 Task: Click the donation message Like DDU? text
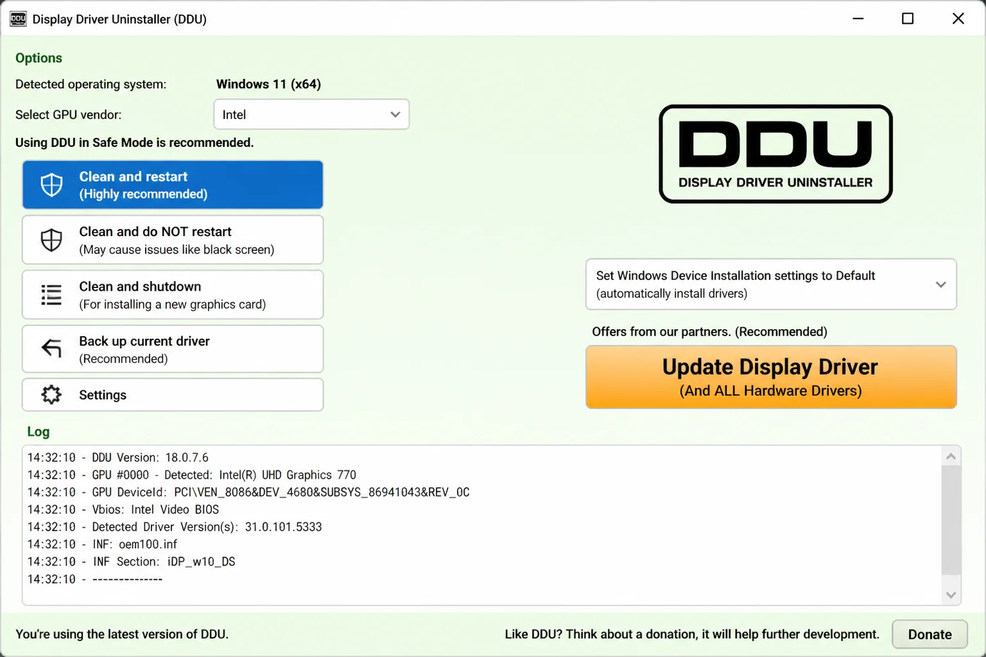point(692,634)
